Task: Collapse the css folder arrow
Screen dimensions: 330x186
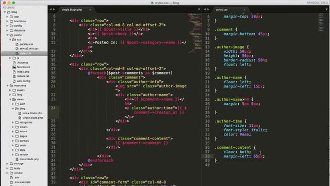Action: (x=10, y=40)
